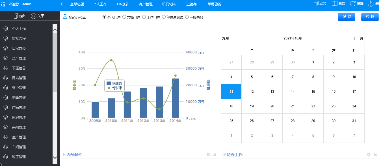This screenshot has width=379, height=166.
Task: Click the layers icon beside 审批流程
Action: 5,38
